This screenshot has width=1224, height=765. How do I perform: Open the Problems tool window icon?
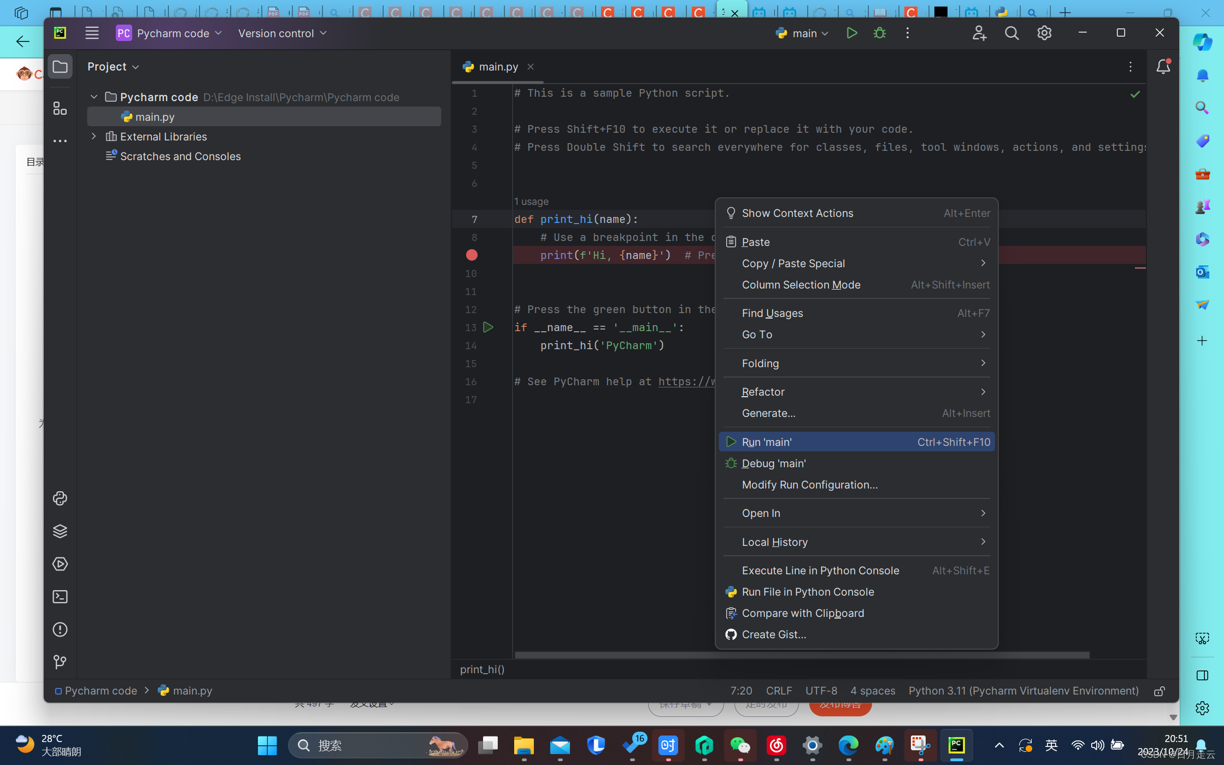pyautogui.click(x=60, y=629)
